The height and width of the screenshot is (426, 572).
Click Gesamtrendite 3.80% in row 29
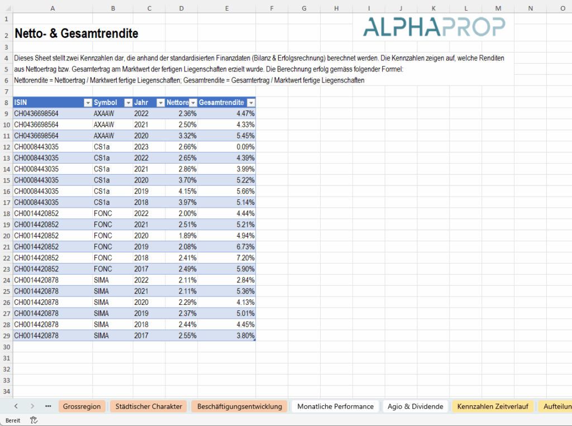coord(227,336)
